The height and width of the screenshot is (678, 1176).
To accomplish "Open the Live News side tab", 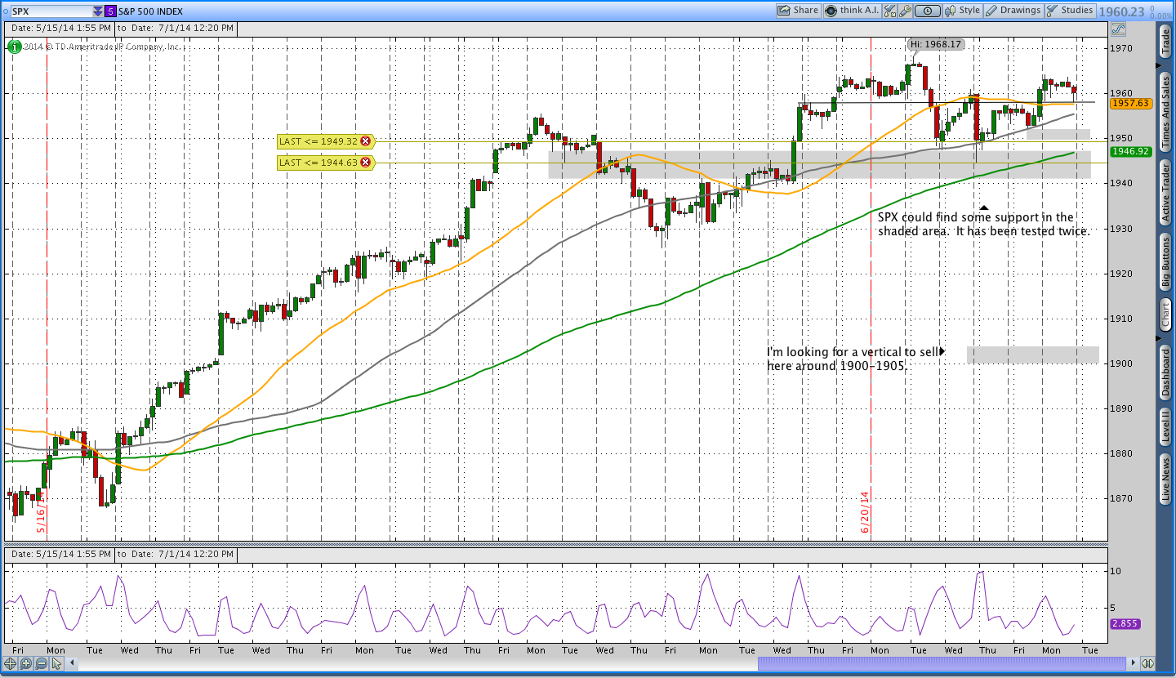I will tap(1165, 480).
